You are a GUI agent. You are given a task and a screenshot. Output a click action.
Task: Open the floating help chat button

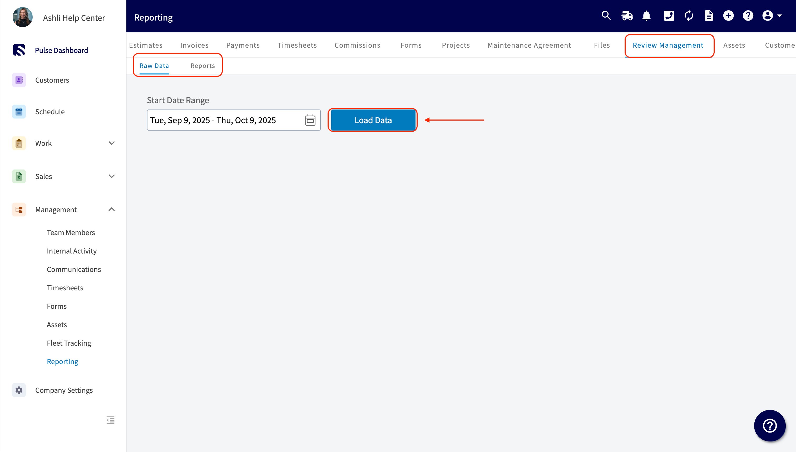coord(770,425)
